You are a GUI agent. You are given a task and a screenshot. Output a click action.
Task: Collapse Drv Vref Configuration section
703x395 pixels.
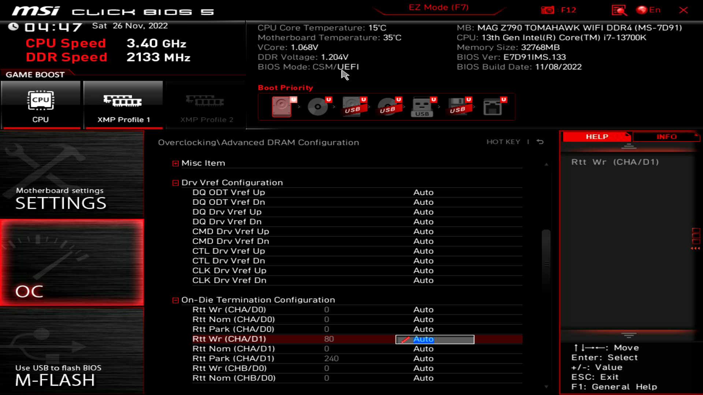tap(175, 182)
